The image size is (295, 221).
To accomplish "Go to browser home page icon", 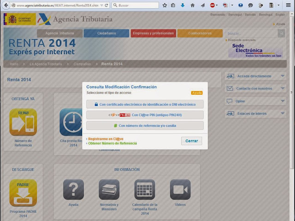I will click(193, 5).
